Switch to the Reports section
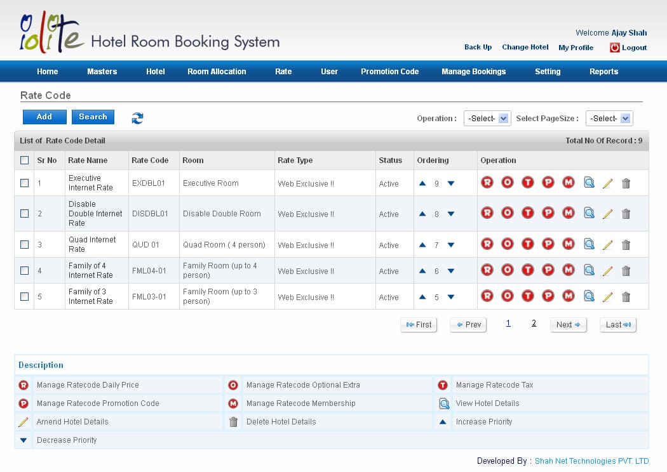Screen dimensions: 667x472 [603, 71]
